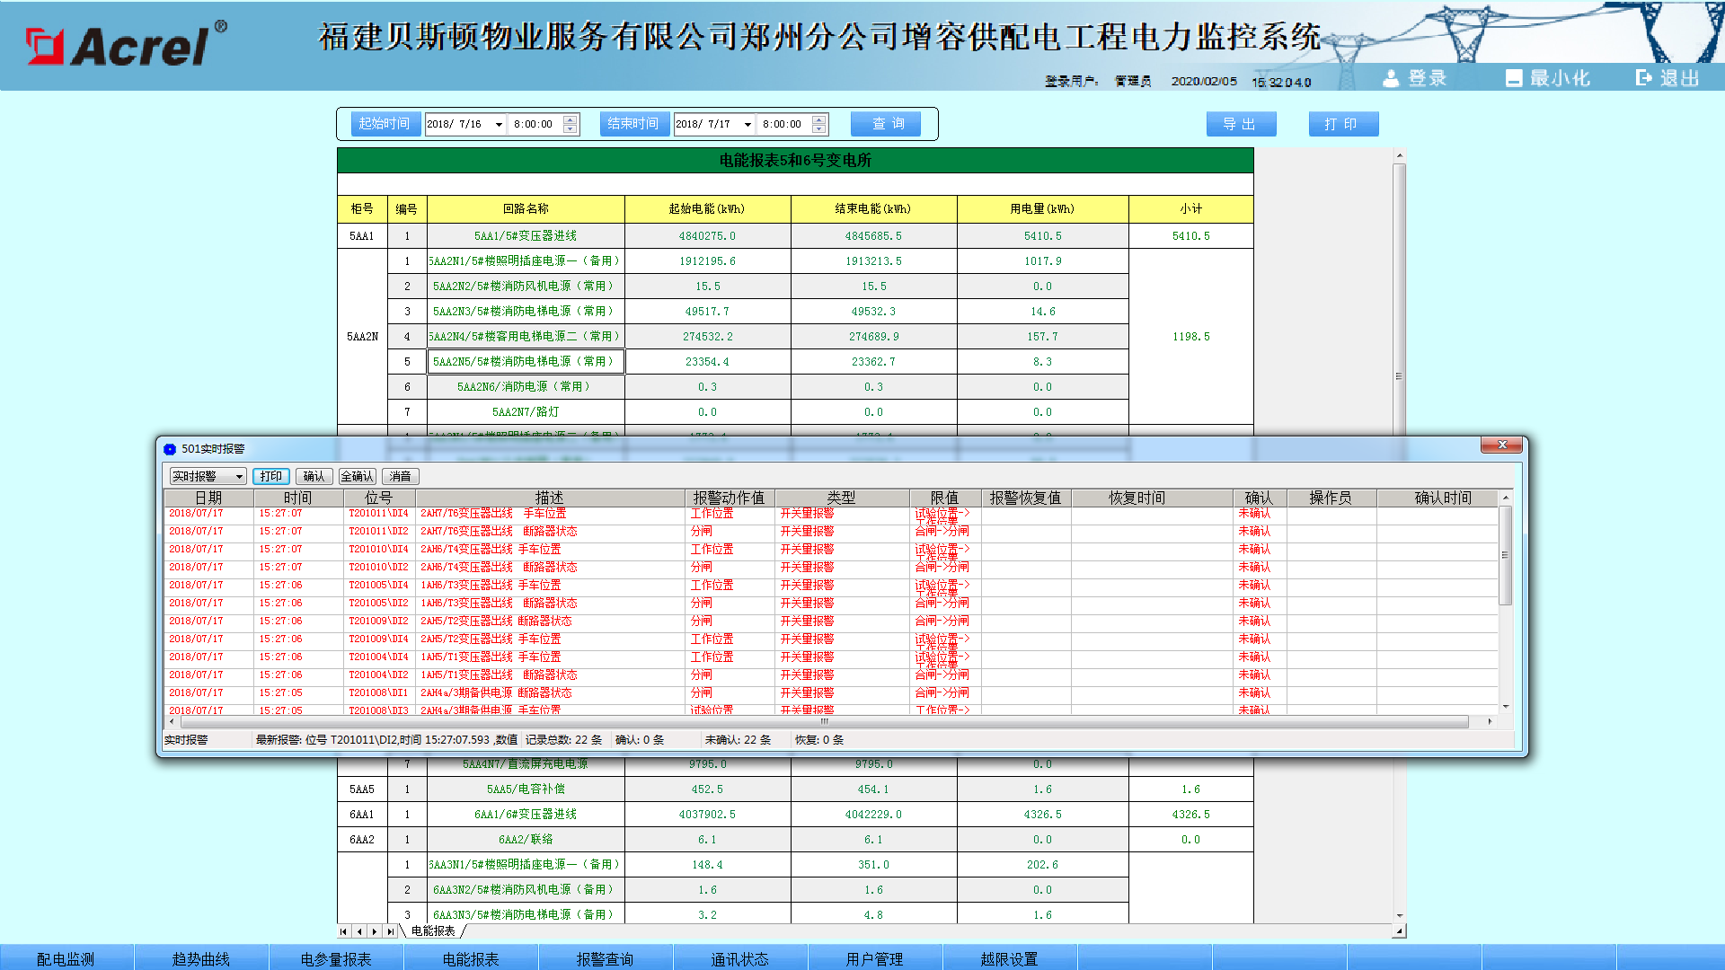Sort alarms by 描述 column header
This screenshot has width=1725, height=970.
point(549,498)
